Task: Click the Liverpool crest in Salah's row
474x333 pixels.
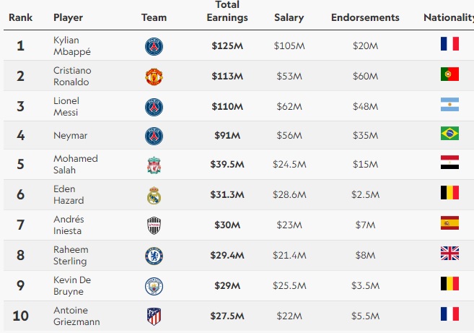Action: [x=154, y=165]
